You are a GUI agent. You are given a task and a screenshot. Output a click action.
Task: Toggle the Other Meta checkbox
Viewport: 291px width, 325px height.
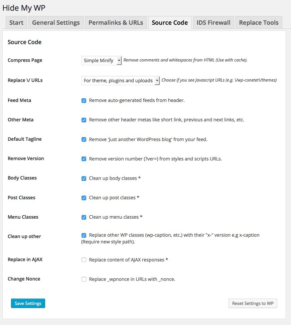84,120
